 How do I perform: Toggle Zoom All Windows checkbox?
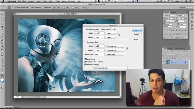[30, 7]
